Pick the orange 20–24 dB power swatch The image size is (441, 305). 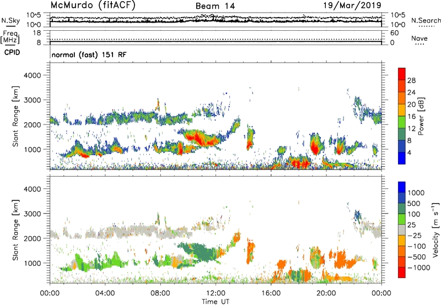402,99
